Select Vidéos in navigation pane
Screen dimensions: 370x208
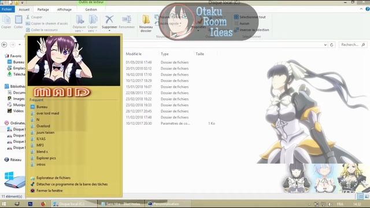18,111
